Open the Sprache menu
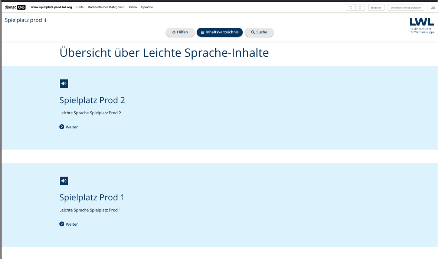438x259 pixels. click(x=147, y=7)
